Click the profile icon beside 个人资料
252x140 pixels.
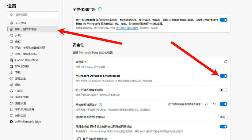[11, 23]
